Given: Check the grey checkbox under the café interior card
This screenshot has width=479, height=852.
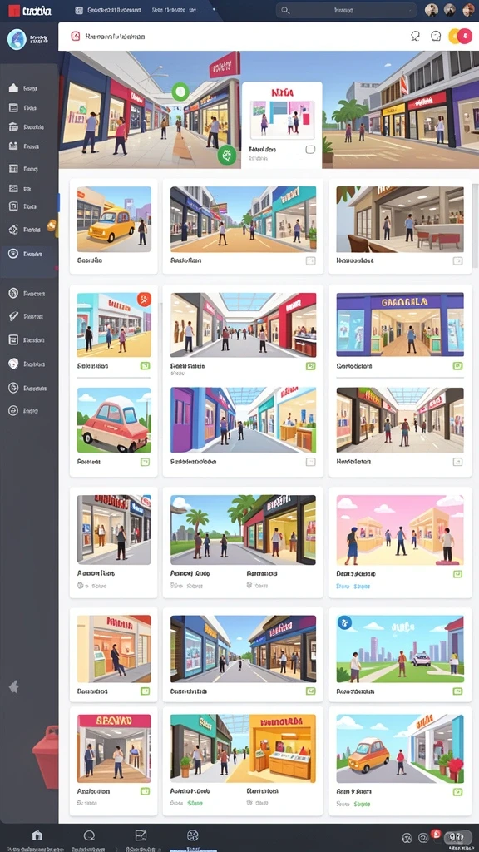Looking at the screenshot, I should (x=457, y=260).
